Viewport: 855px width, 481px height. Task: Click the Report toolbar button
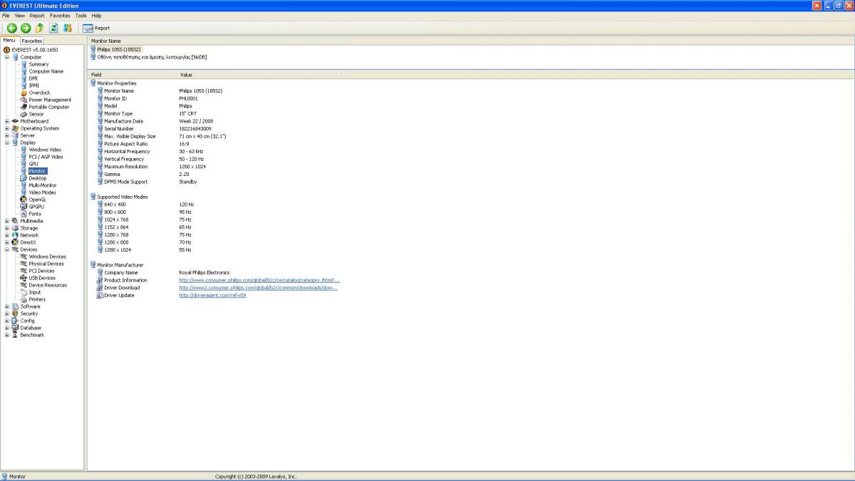tap(96, 29)
